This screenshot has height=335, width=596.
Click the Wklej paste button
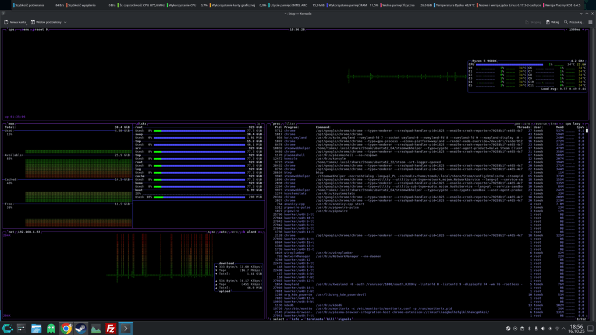552,22
